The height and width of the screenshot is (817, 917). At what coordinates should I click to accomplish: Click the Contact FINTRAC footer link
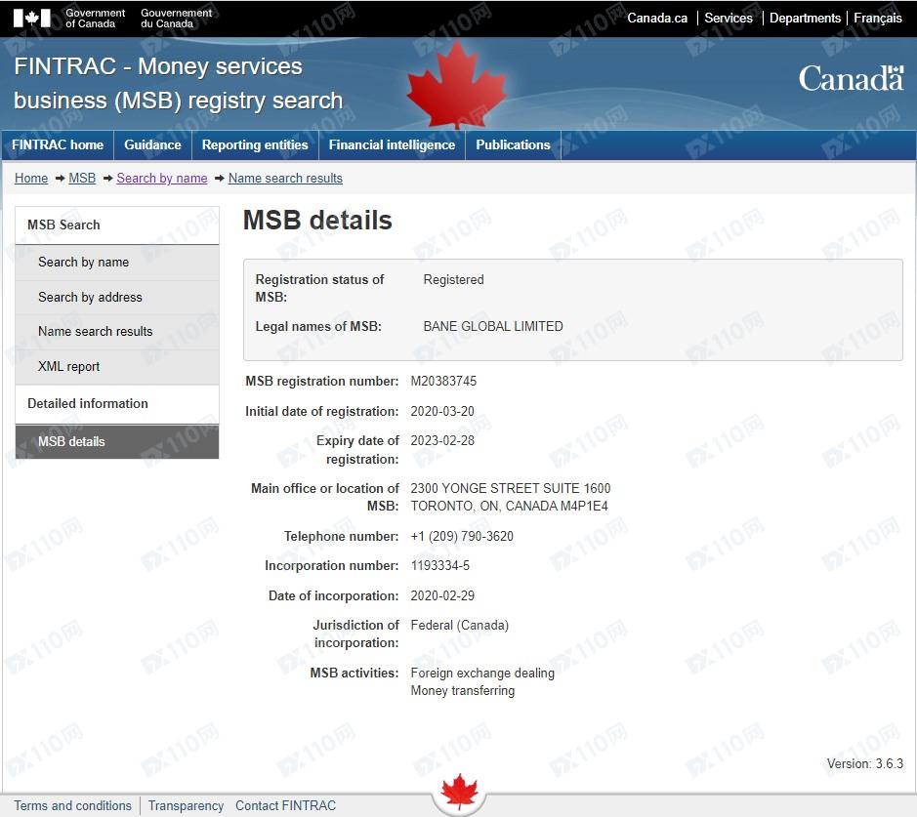(x=285, y=806)
